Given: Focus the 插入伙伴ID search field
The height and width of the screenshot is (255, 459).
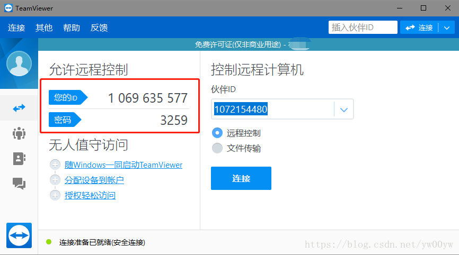Looking at the screenshot, I should pos(363,28).
